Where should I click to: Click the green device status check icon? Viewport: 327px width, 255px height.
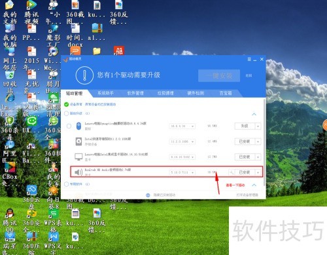point(66,104)
